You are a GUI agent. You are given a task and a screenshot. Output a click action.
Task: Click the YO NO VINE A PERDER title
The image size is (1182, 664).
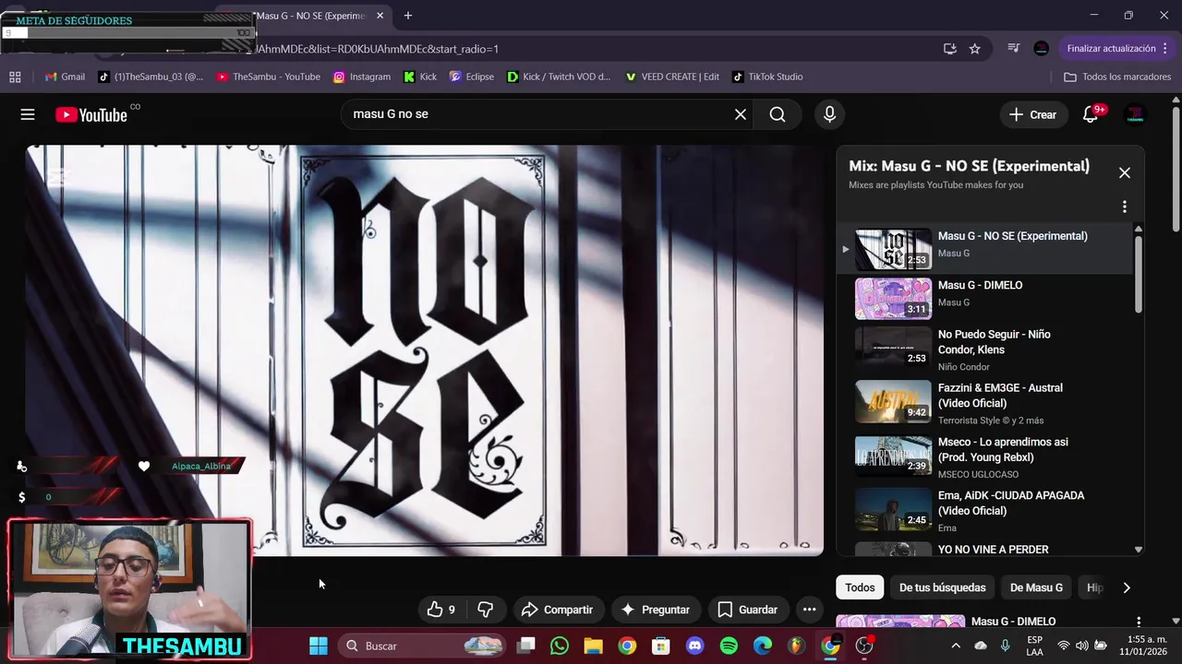(x=993, y=550)
